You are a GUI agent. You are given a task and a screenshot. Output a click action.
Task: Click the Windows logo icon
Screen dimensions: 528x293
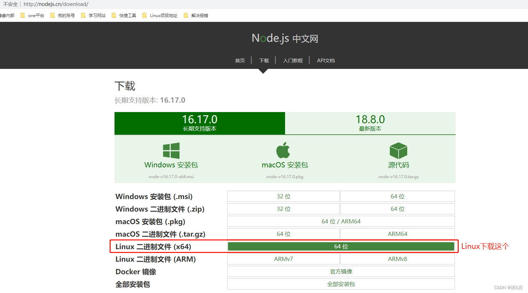(x=171, y=151)
